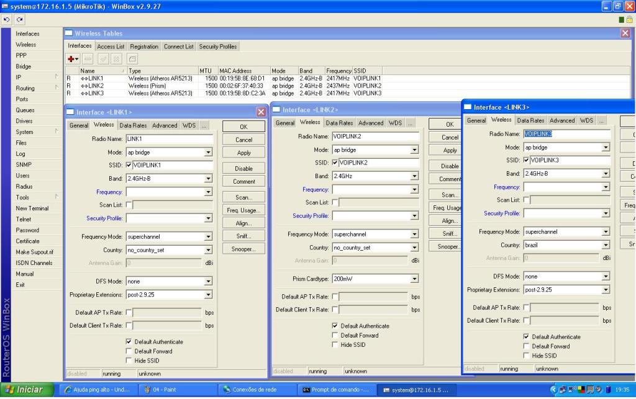Open the Start button labeled Iniciar
The width and height of the screenshot is (636, 399).
point(27,390)
